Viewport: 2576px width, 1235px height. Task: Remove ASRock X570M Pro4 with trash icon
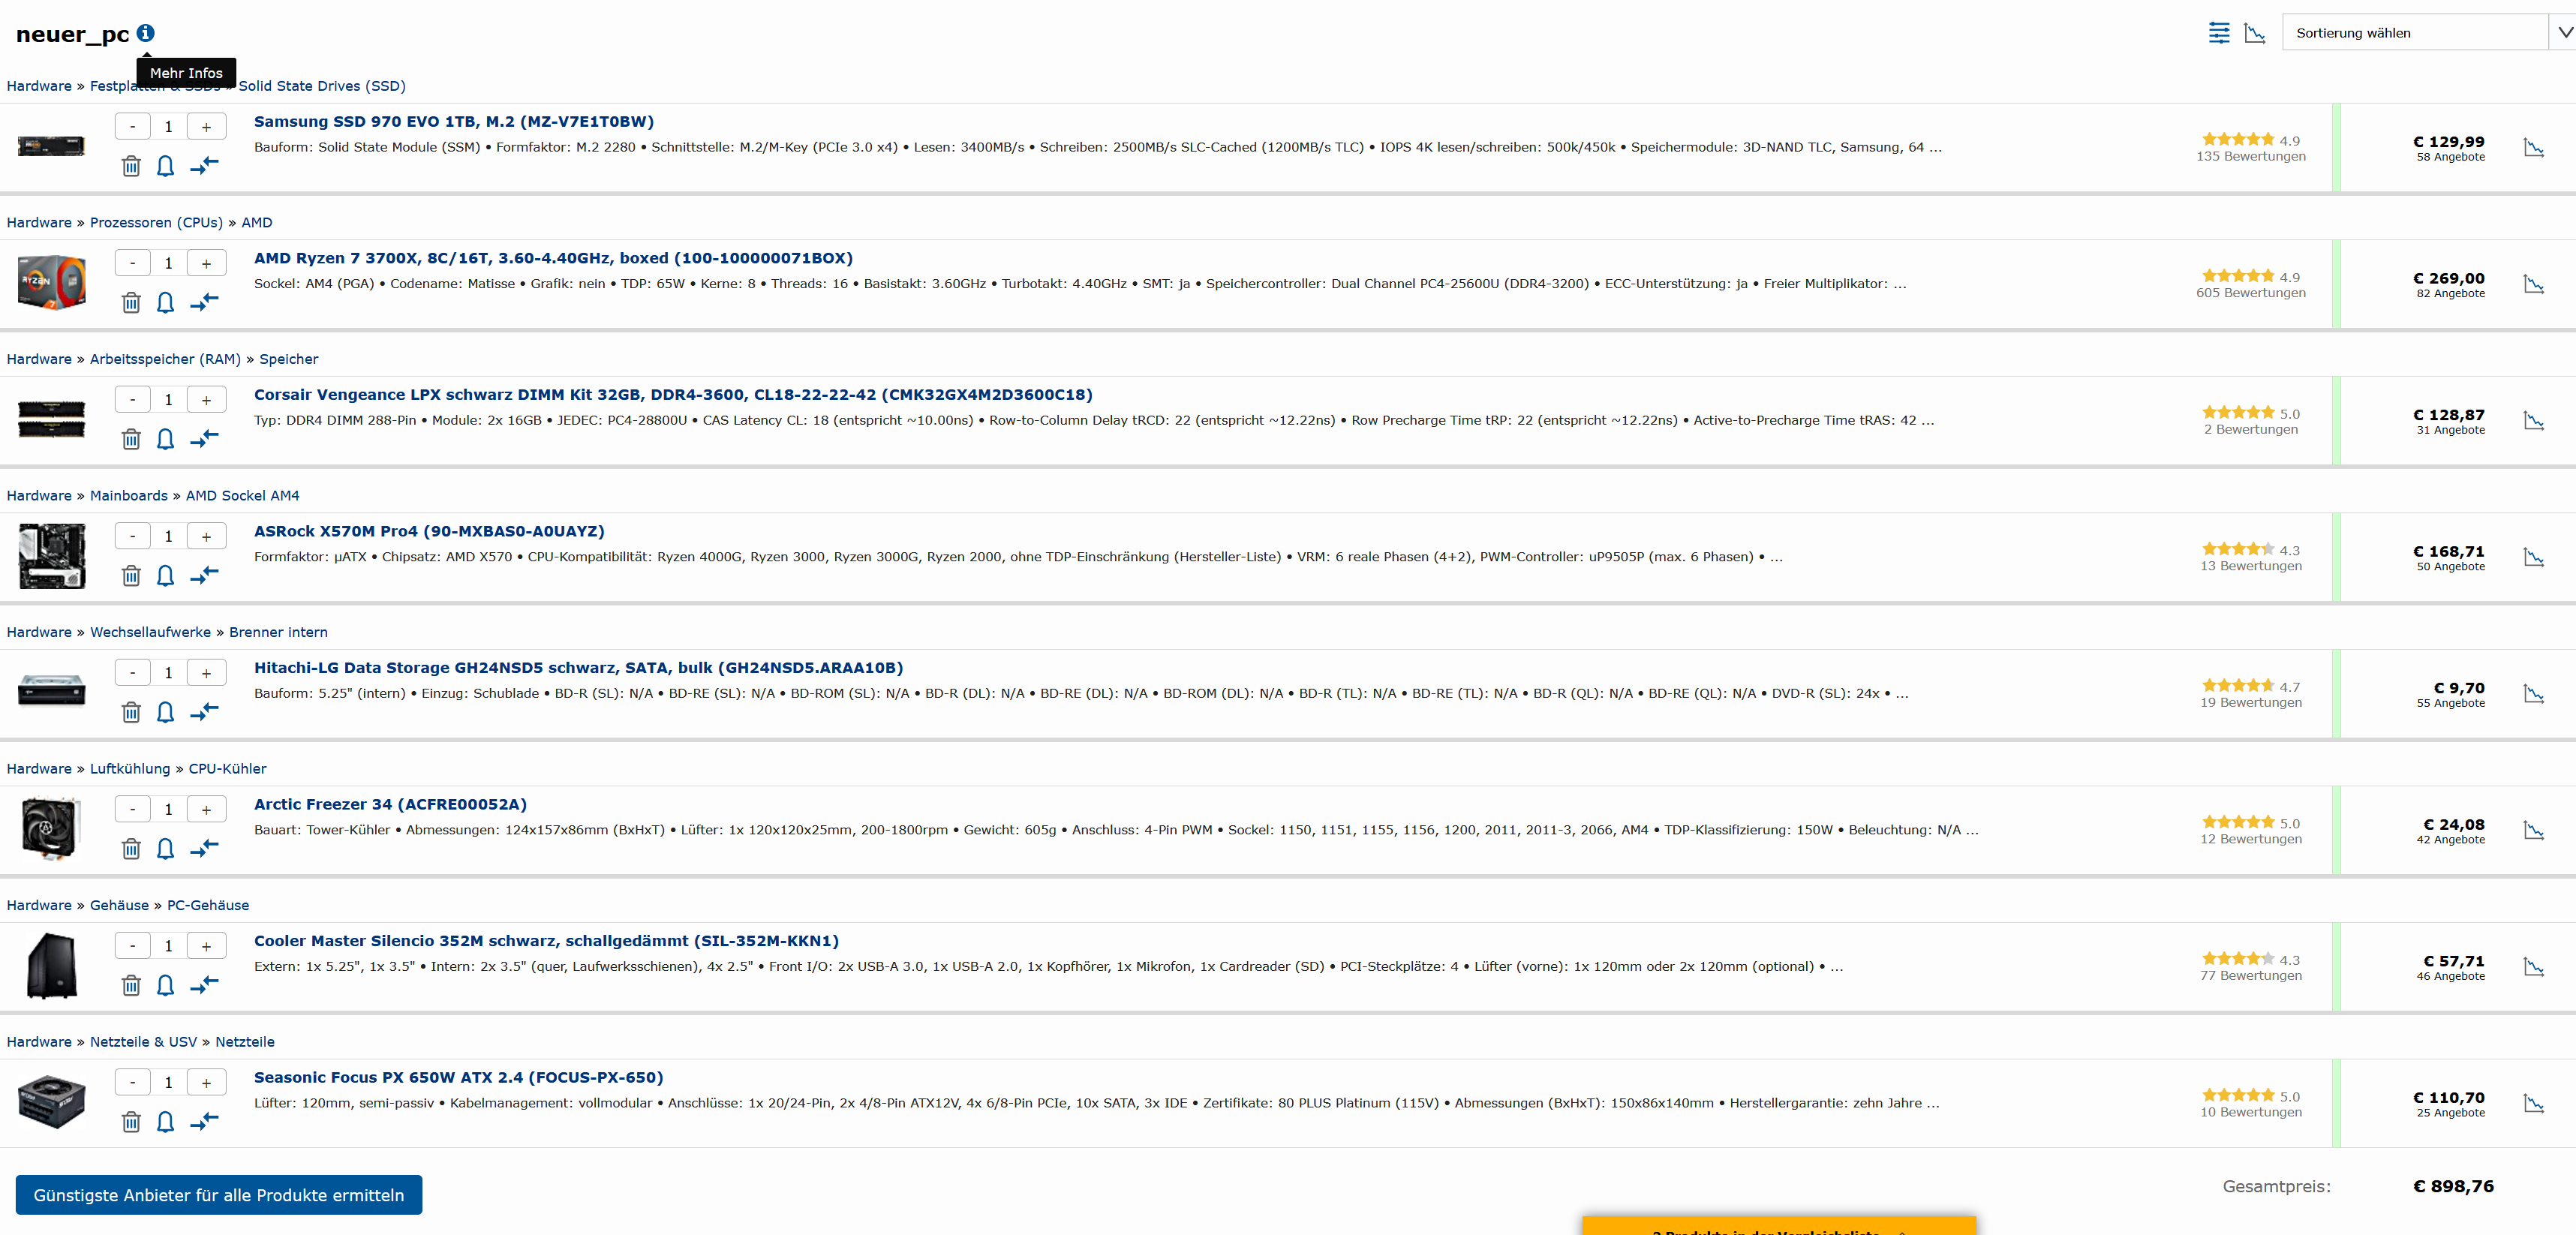pyautogui.click(x=131, y=576)
